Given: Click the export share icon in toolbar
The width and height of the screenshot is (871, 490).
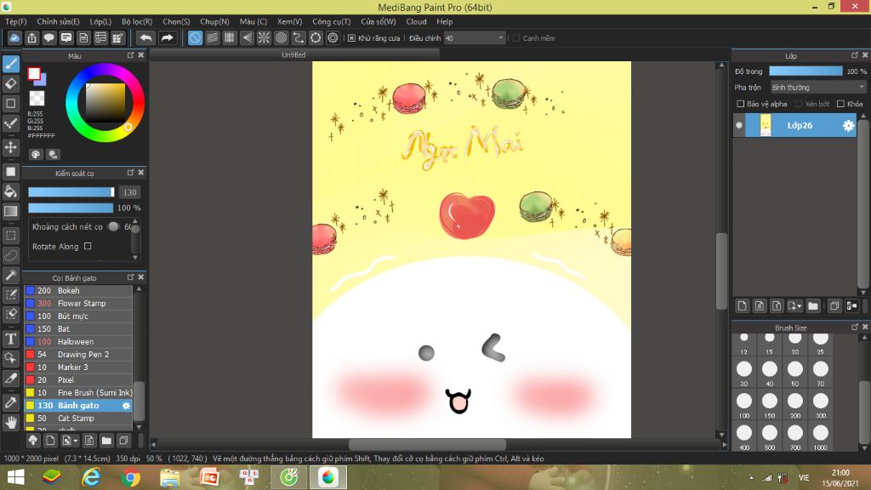Looking at the screenshot, I should click(31, 37).
